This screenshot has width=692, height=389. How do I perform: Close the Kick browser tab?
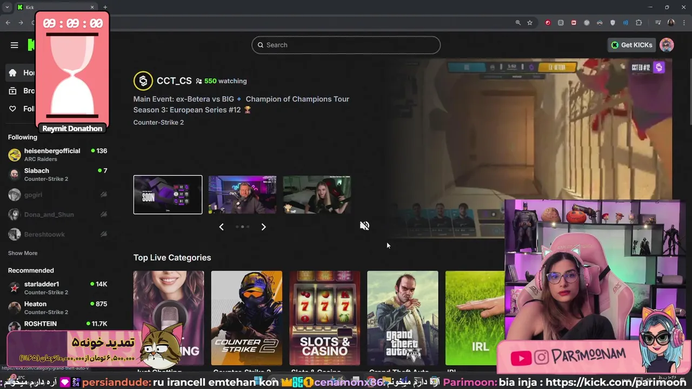pos(92,7)
